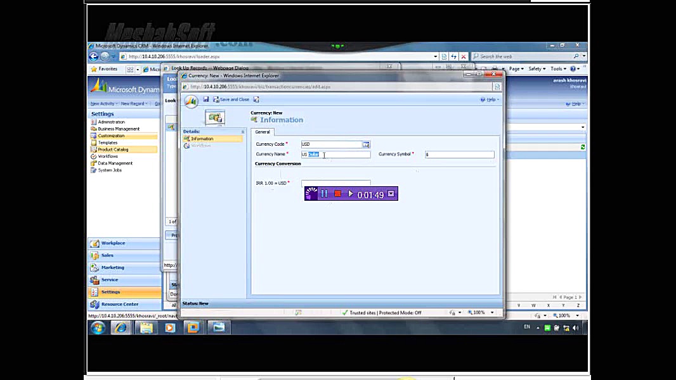
Task: Click the recorder play button
Action: pyautogui.click(x=351, y=194)
